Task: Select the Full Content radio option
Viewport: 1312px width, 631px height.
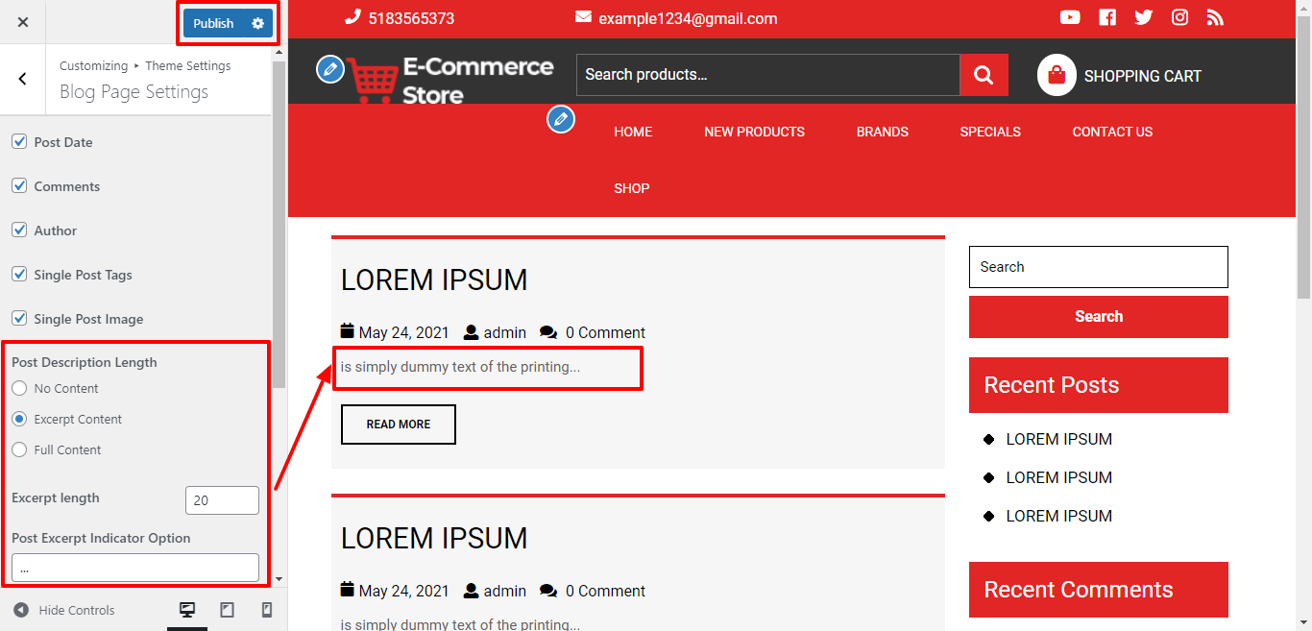Action: [x=19, y=449]
